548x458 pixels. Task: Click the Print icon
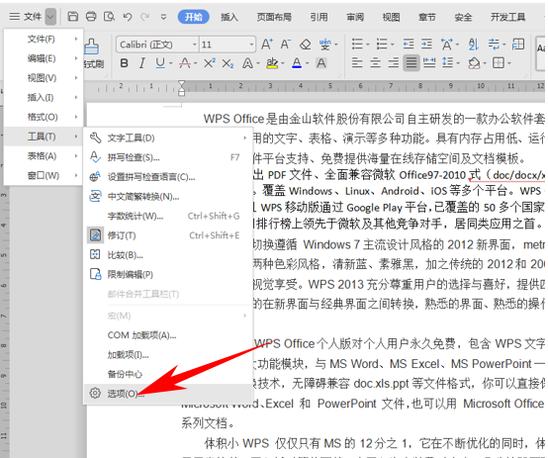click(91, 17)
